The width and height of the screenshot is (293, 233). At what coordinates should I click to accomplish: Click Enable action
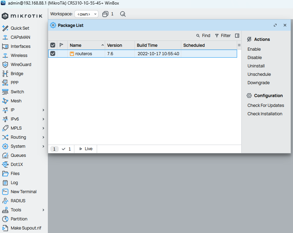(x=254, y=49)
